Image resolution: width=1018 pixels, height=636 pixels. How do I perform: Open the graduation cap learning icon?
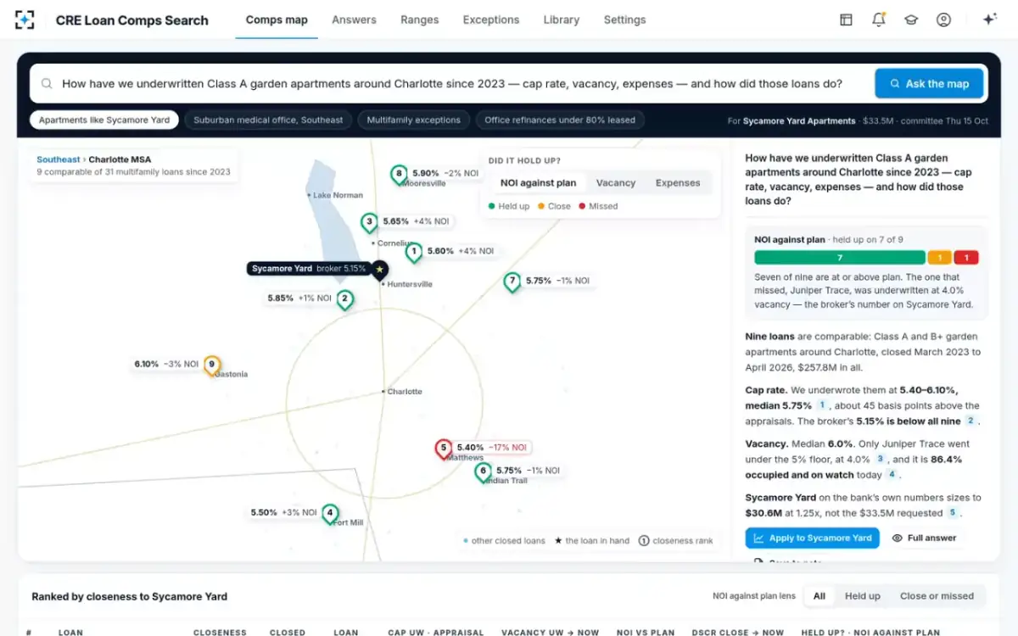(911, 20)
